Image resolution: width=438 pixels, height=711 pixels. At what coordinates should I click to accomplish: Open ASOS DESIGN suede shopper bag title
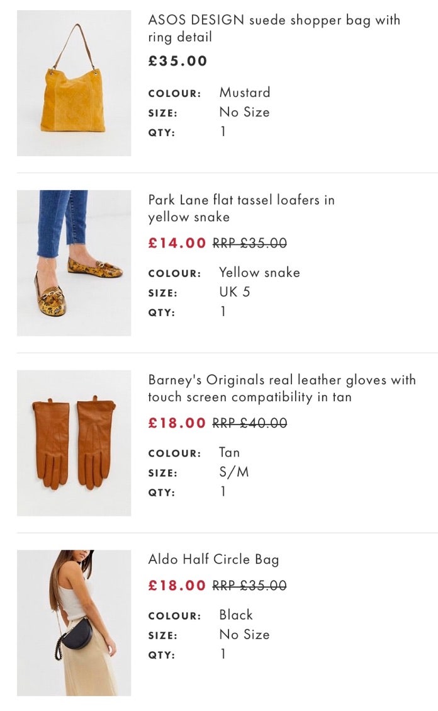[274, 28]
